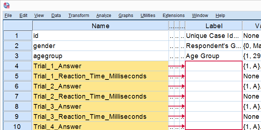Viewport: 261px width, 130px height.
Task: Select row header number 7
Action: tap(18, 96)
